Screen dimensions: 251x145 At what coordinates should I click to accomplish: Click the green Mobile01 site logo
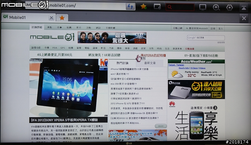click(52, 37)
